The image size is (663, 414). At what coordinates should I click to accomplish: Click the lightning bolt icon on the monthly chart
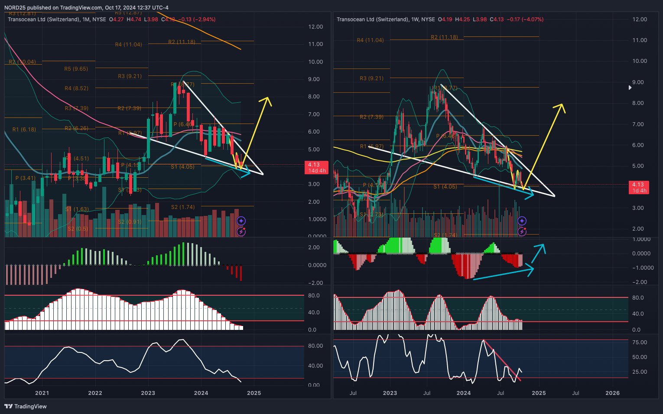pyautogui.click(x=241, y=231)
